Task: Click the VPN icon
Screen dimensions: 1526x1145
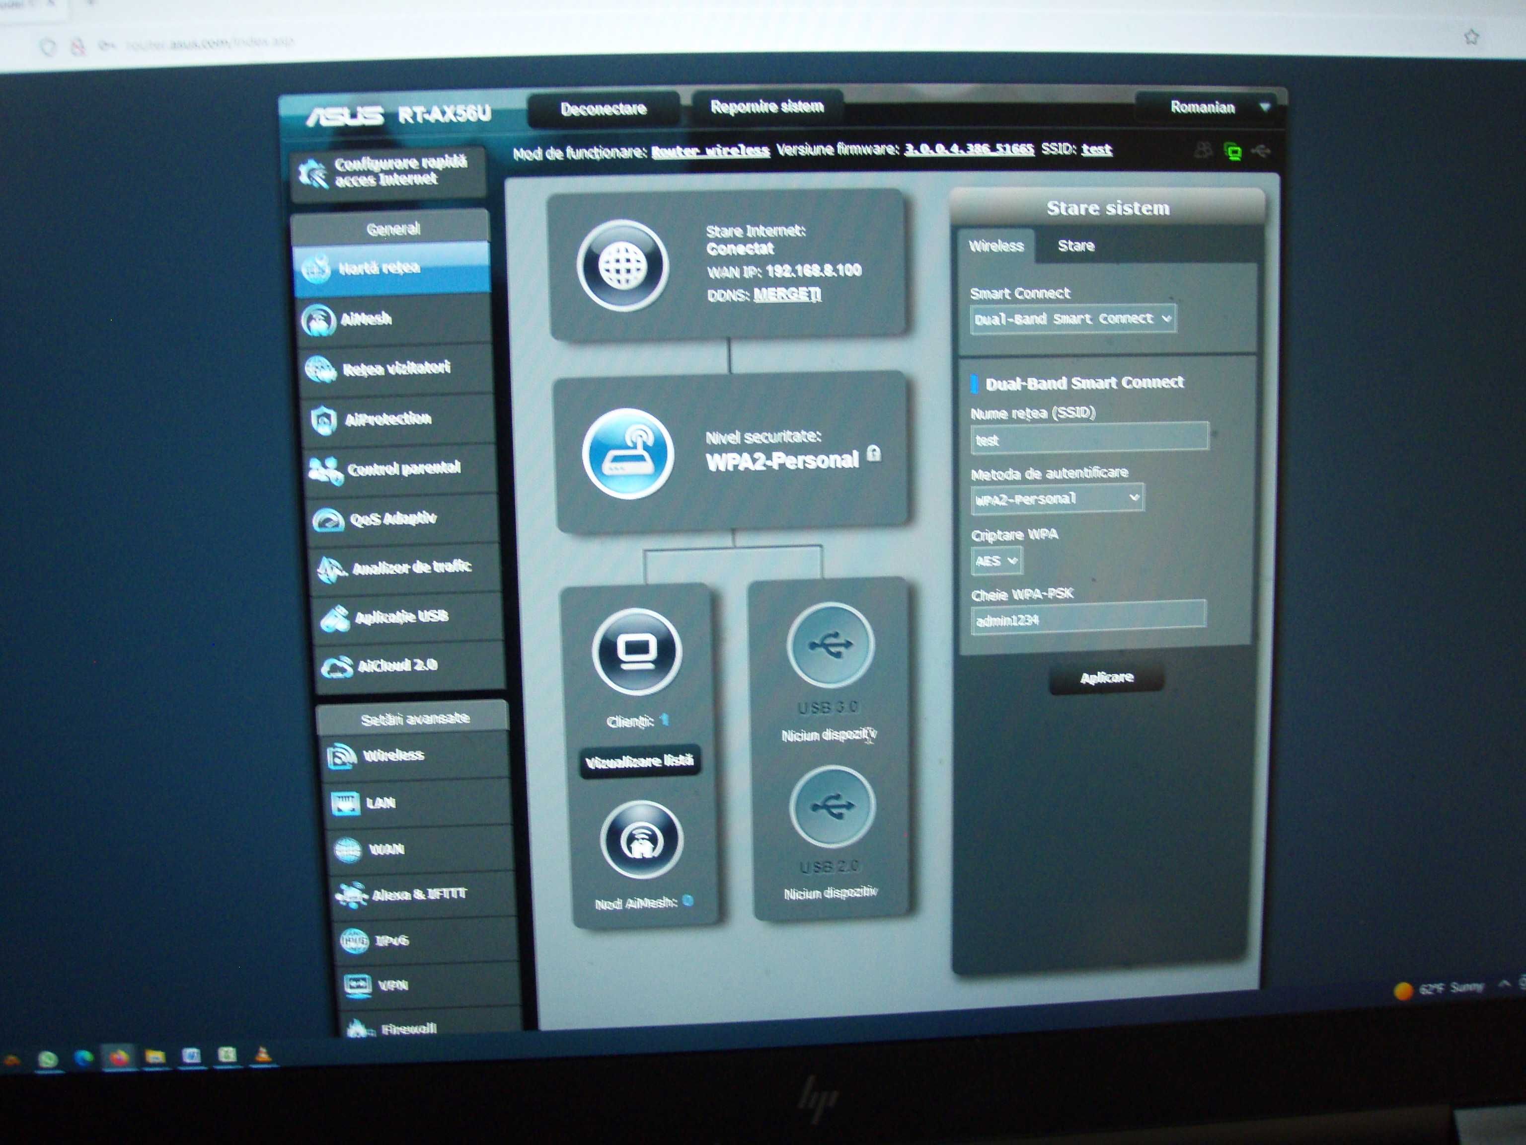Action: point(357,985)
